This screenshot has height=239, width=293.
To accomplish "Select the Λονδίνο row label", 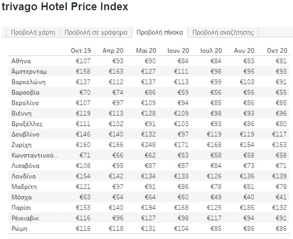I will coord(23,176).
